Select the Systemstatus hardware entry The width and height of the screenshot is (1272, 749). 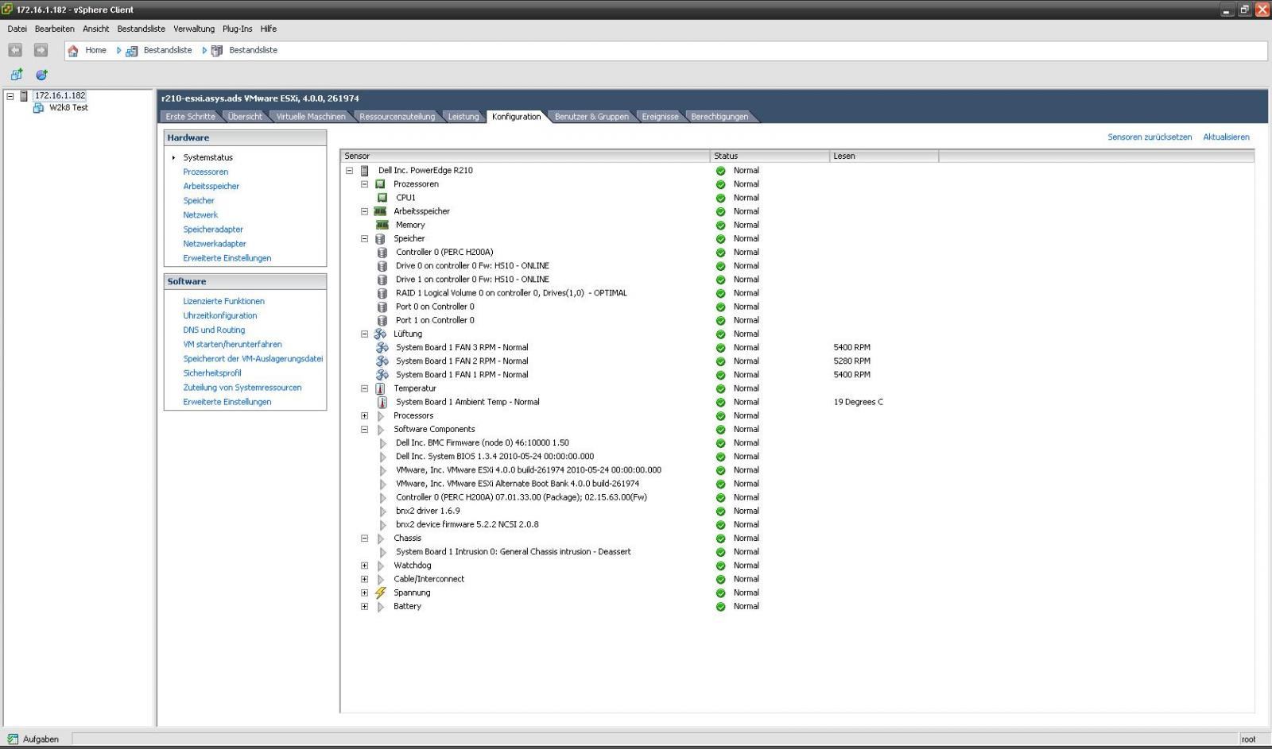[x=208, y=158]
